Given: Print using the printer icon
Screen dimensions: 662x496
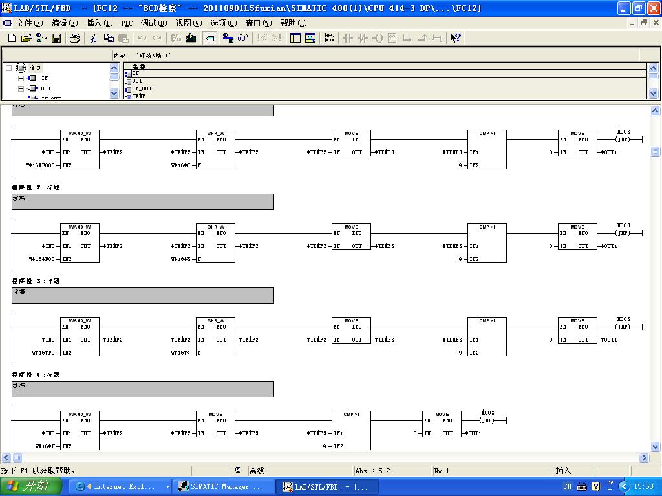Looking at the screenshot, I should point(75,38).
